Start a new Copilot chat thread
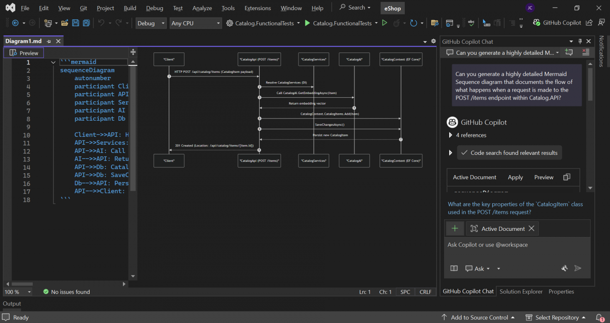 tap(569, 53)
